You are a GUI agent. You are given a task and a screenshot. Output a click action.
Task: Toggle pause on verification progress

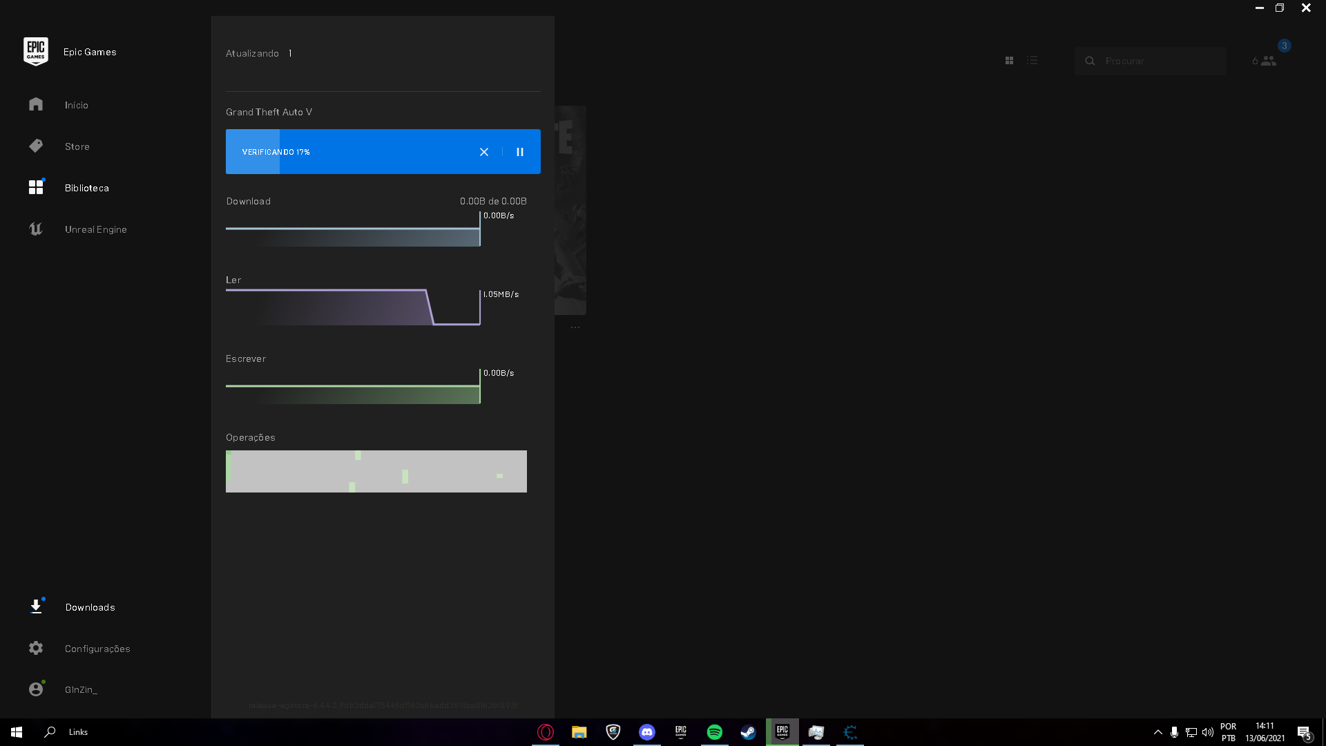click(520, 152)
